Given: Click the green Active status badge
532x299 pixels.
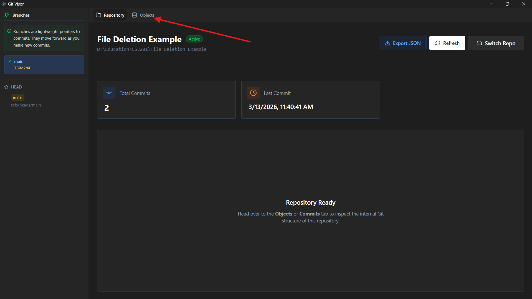Looking at the screenshot, I should pos(194,39).
